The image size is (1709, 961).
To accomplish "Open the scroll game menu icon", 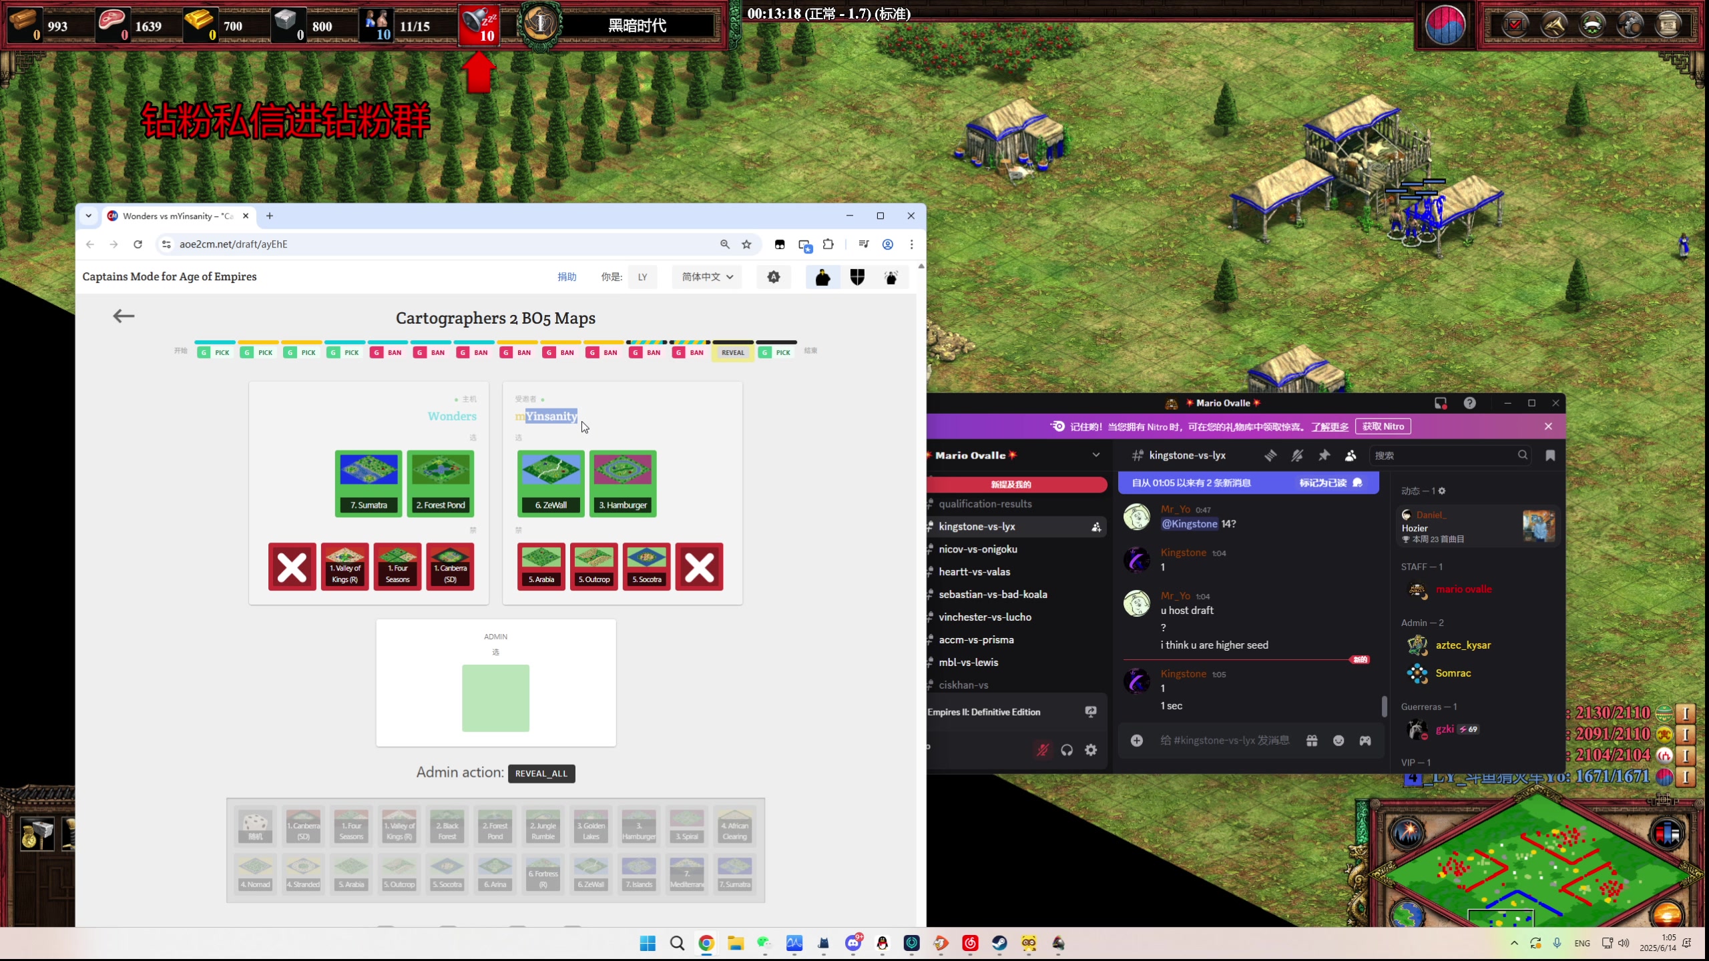I will click(x=1668, y=25).
